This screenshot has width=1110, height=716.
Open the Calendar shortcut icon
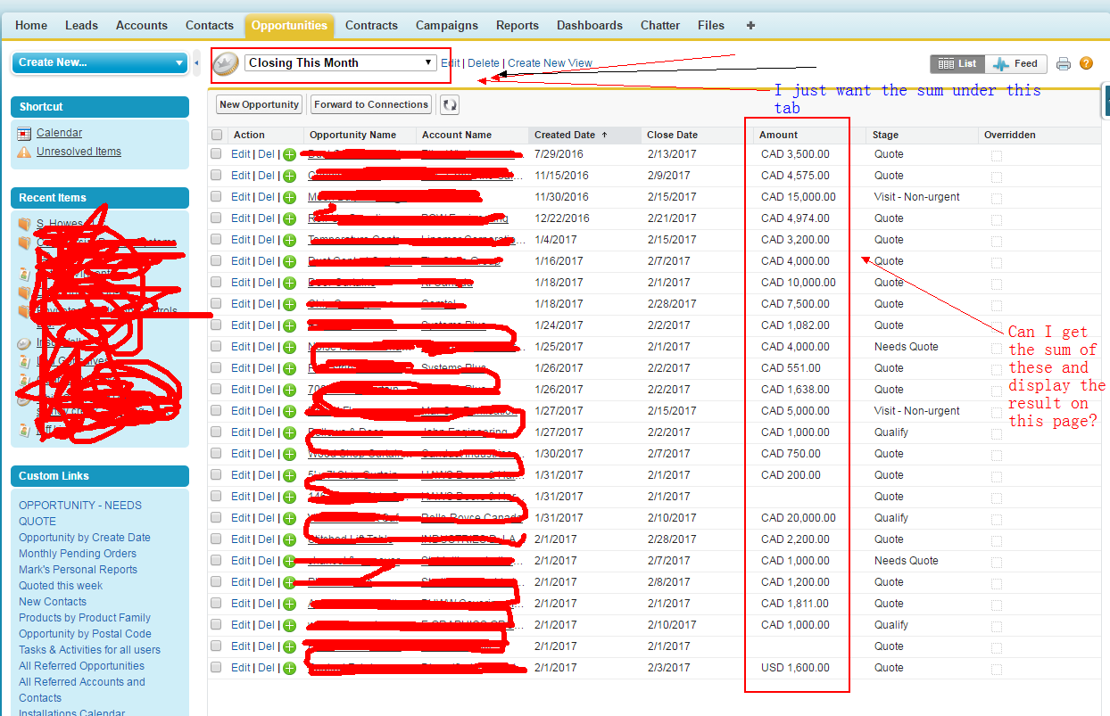(24, 133)
